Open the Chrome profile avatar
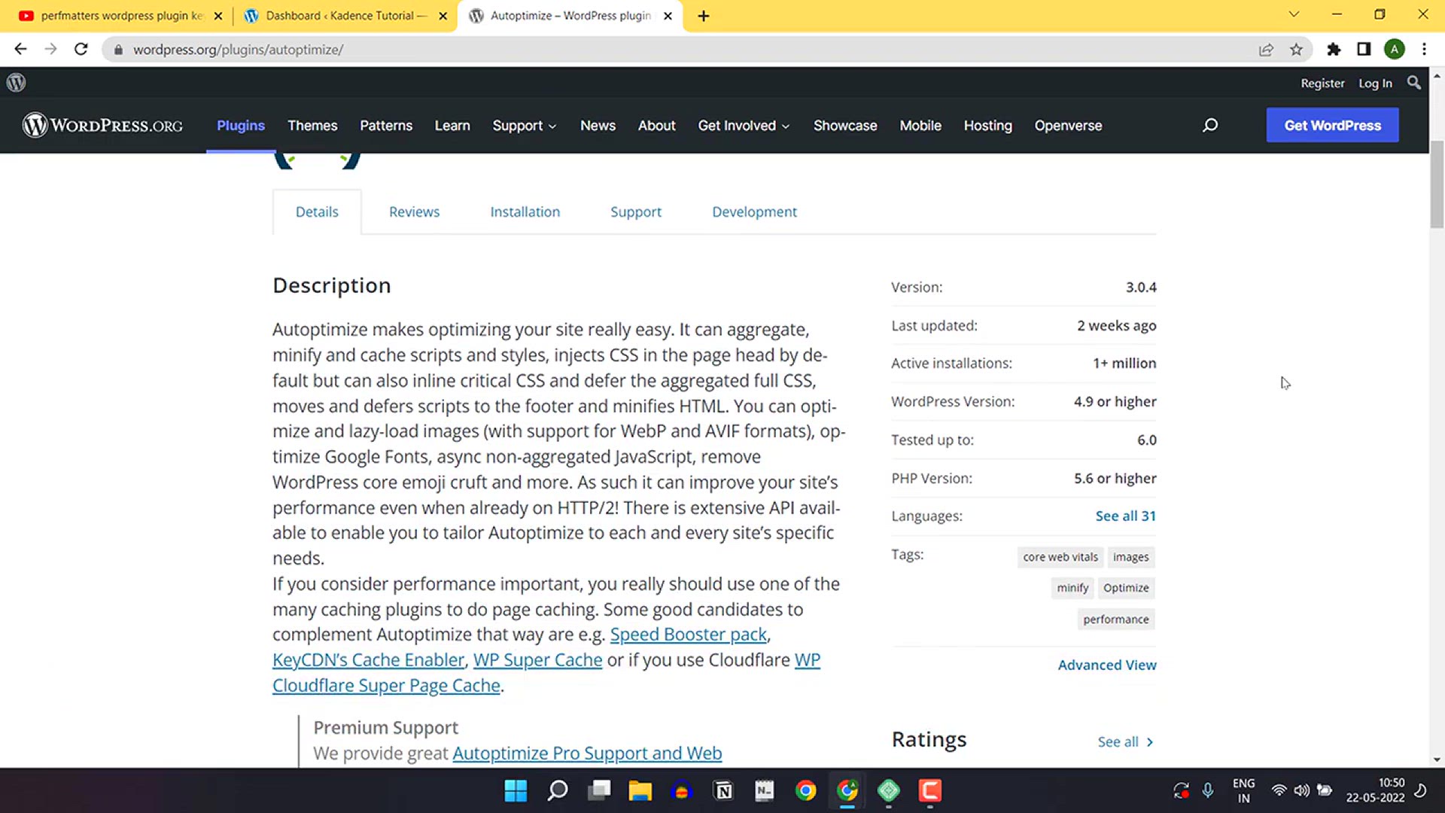Image resolution: width=1445 pixels, height=813 pixels. point(1395,50)
